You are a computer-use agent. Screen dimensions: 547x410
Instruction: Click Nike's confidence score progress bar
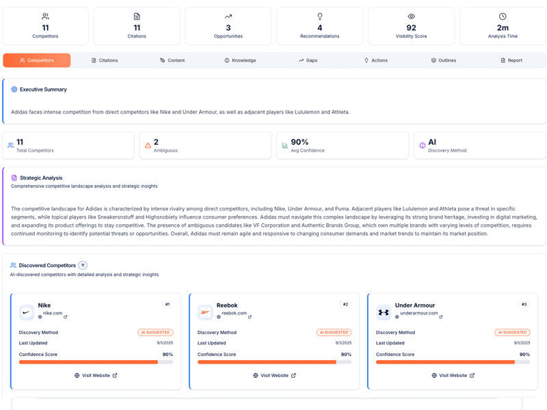[x=96, y=362]
